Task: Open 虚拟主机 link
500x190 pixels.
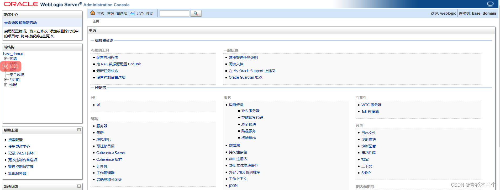Action: click(x=104, y=139)
